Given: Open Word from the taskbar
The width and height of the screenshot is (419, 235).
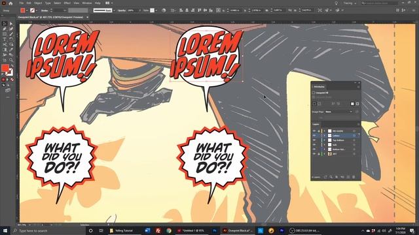Looking at the screenshot, I should [x=147, y=230].
